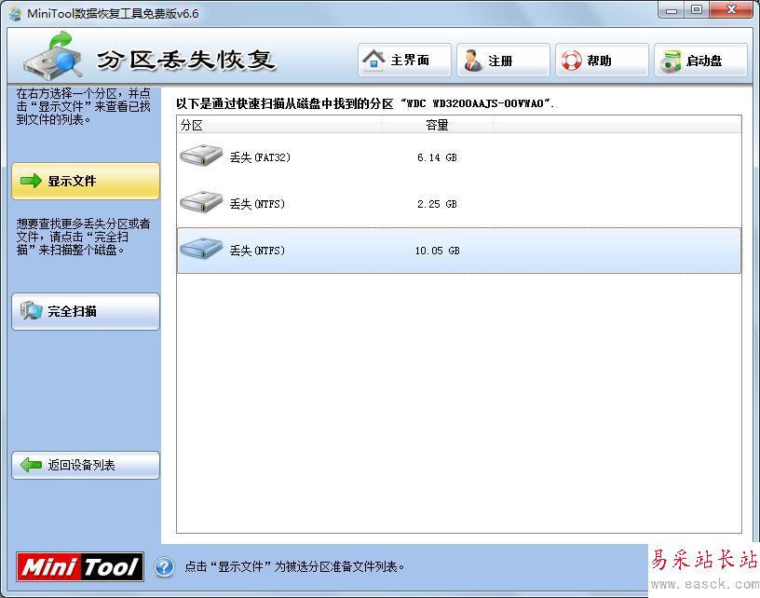Click the 启动盘 boot disc icon
The image size is (760, 598).
click(671, 61)
